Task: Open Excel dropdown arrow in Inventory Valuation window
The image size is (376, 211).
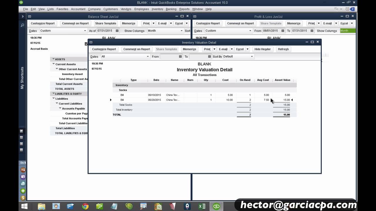Action: click(248, 49)
